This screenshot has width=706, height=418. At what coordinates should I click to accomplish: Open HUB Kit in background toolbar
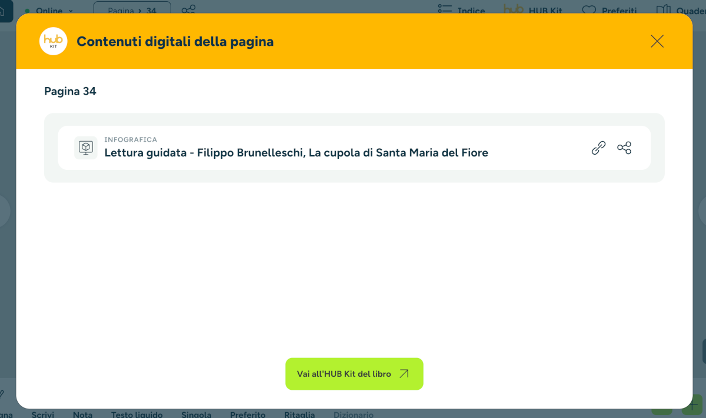tap(533, 10)
